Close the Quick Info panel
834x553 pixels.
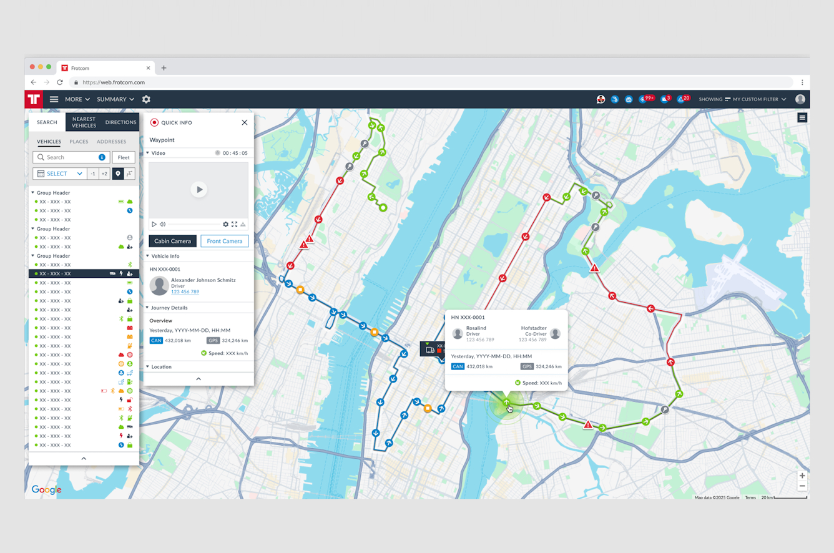(245, 122)
